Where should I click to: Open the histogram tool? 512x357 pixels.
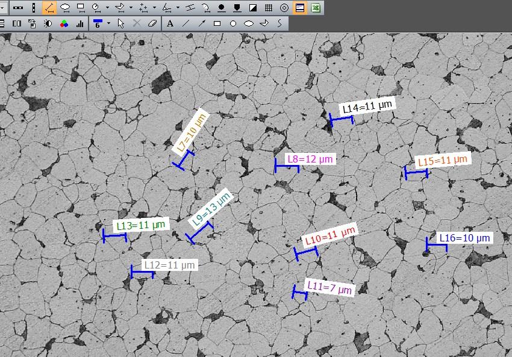pyautogui.click(x=80, y=23)
